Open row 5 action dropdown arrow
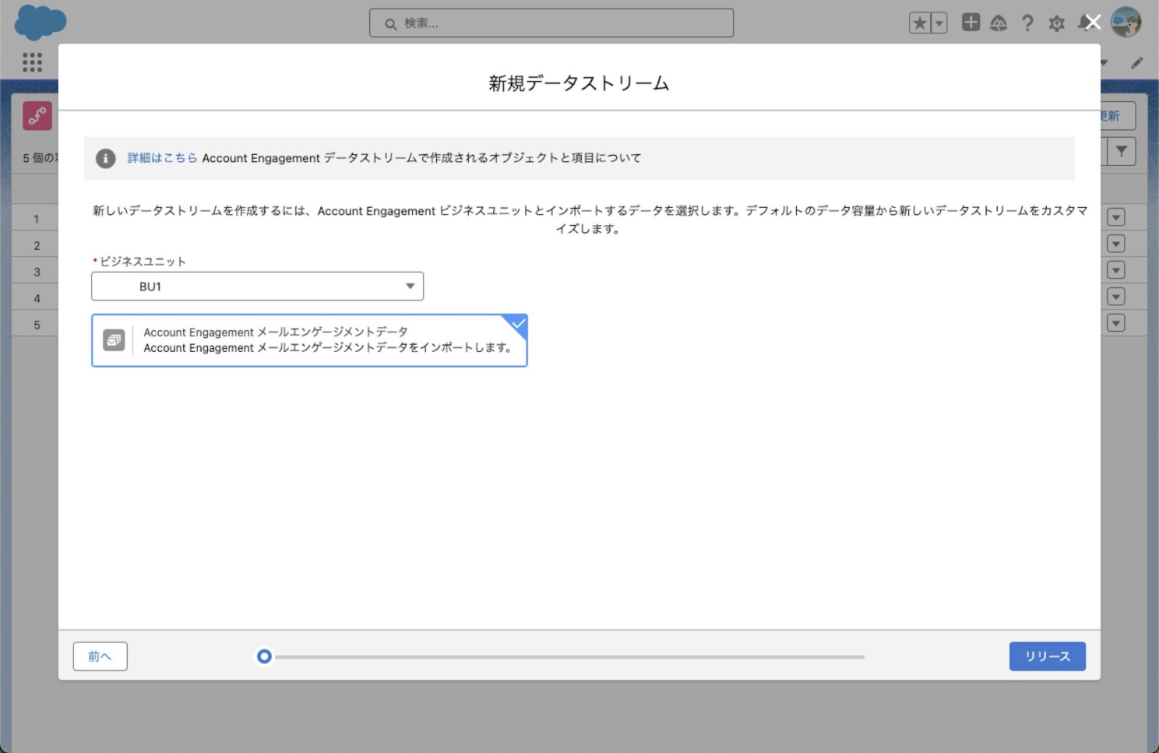The image size is (1159, 753). click(x=1116, y=323)
